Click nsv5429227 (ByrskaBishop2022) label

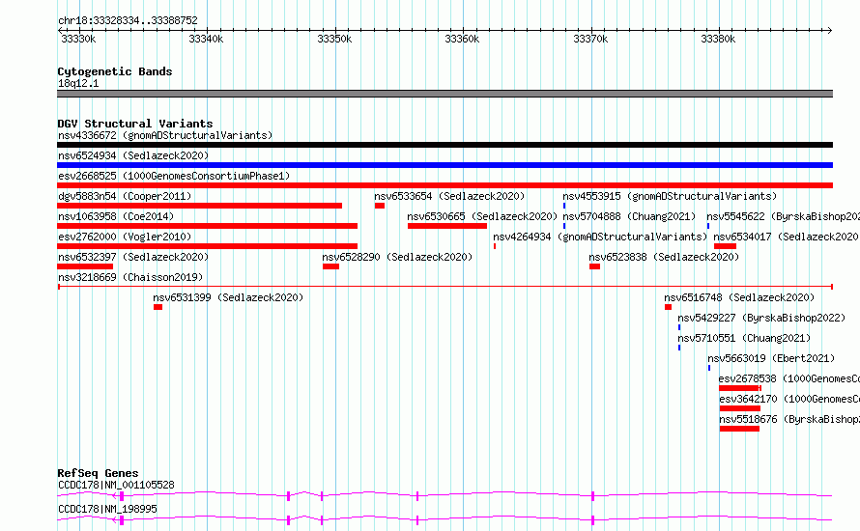tap(761, 318)
